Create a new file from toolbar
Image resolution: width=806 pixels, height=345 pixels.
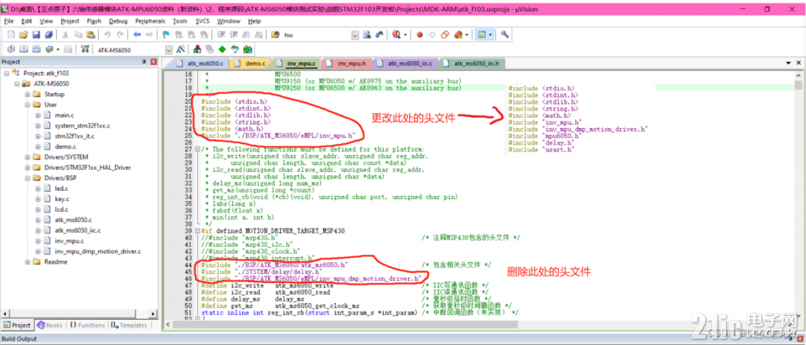tap(11, 35)
